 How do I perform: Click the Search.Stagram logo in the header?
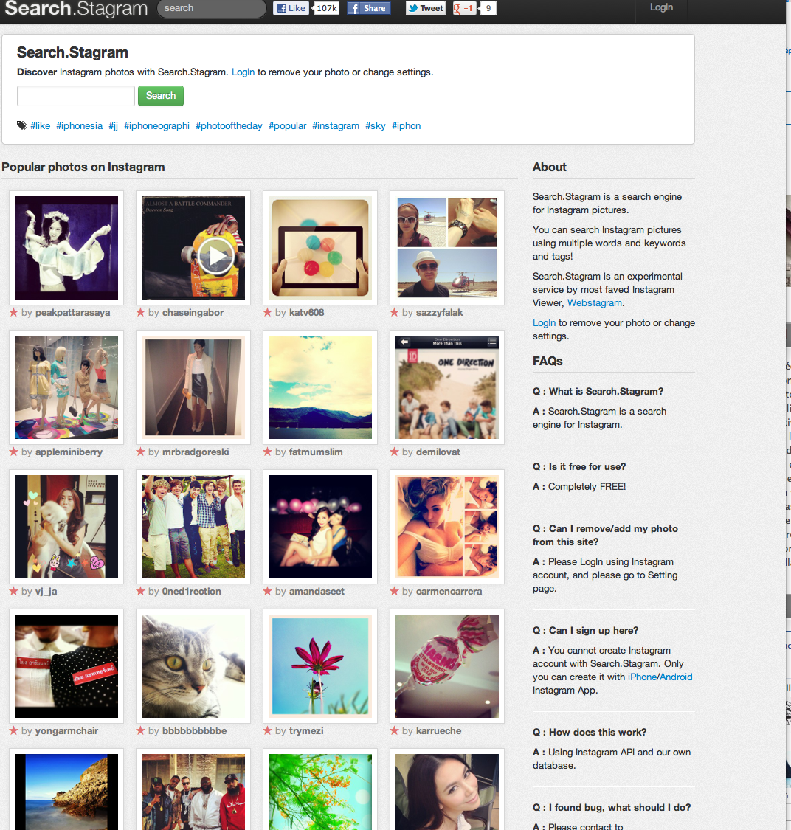point(76,8)
